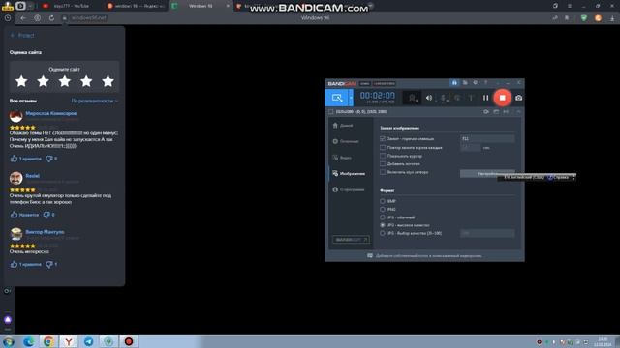Screen dimensions: 620x348
Task: Open green shield protect icon in browser toolbar
Action: [x=583, y=18]
